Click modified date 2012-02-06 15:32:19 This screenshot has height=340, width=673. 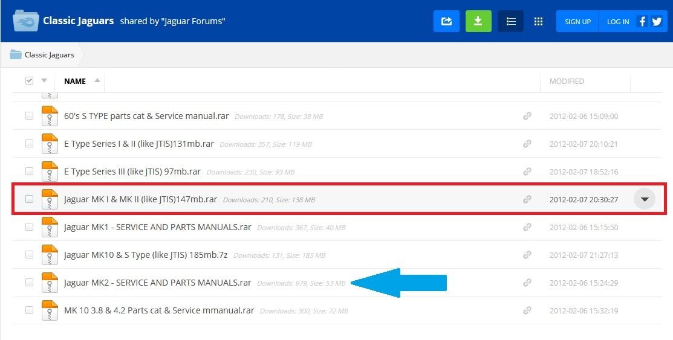(x=584, y=311)
